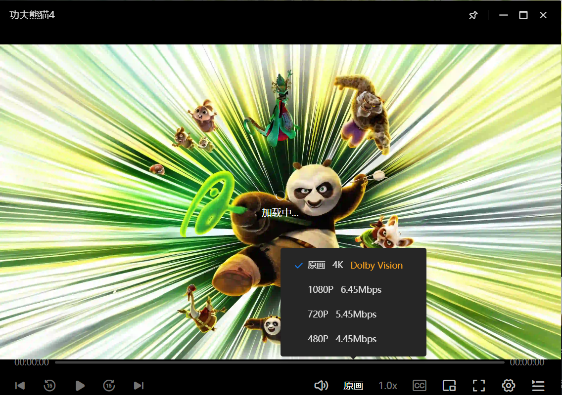Minimize the player window

(x=504, y=15)
